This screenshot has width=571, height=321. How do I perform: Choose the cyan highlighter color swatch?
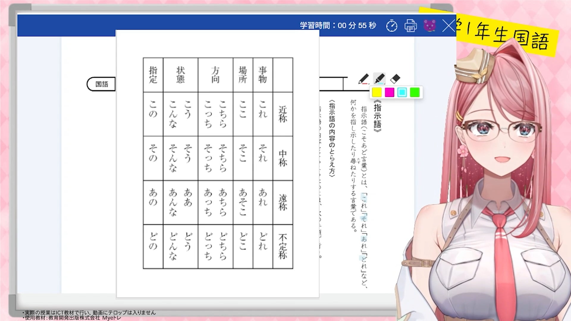402,92
